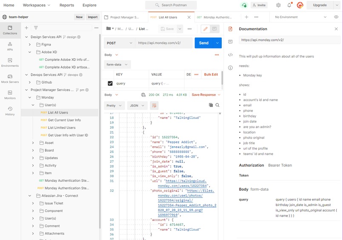Open collections panel three-dots options

96,28
